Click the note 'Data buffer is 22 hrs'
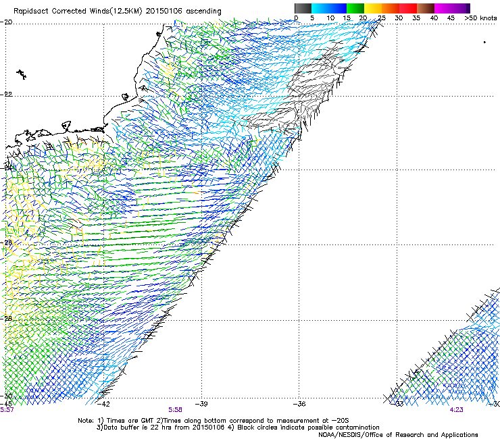Viewport: 500px width, 439px height. 137,428
